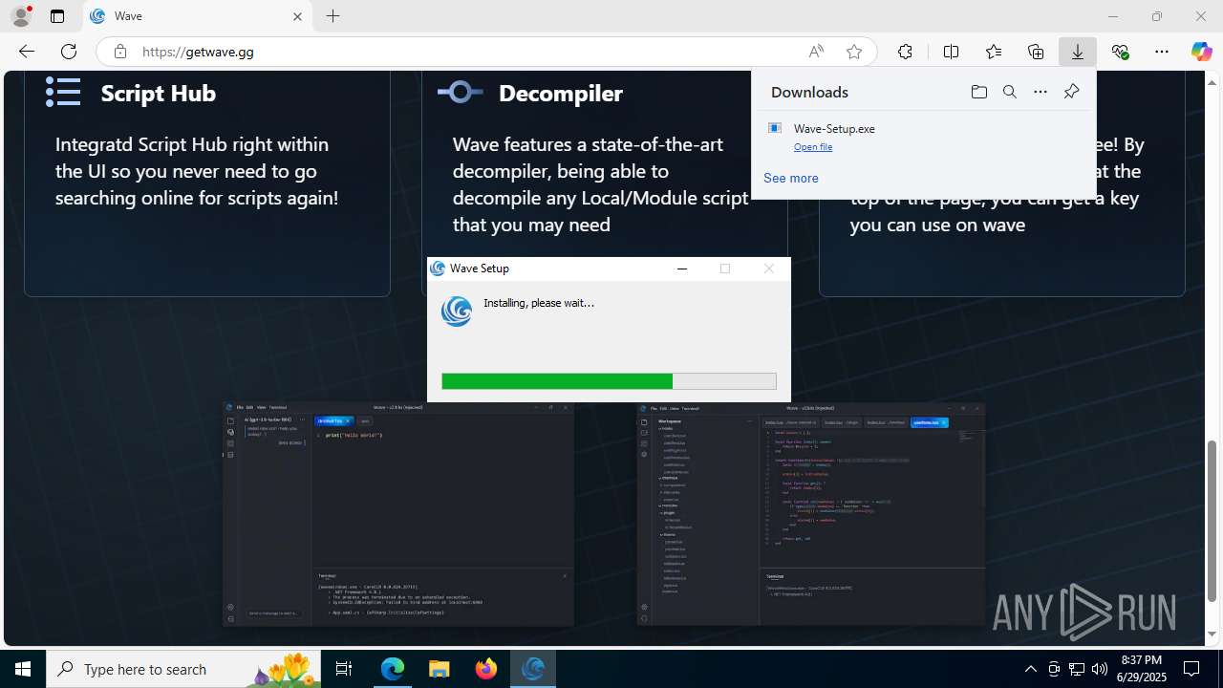The height and width of the screenshot is (688, 1223).
Task: Open Browser essentials
Action: click(1120, 52)
